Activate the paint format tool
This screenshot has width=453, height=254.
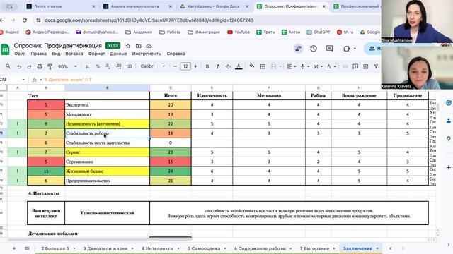coord(50,66)
